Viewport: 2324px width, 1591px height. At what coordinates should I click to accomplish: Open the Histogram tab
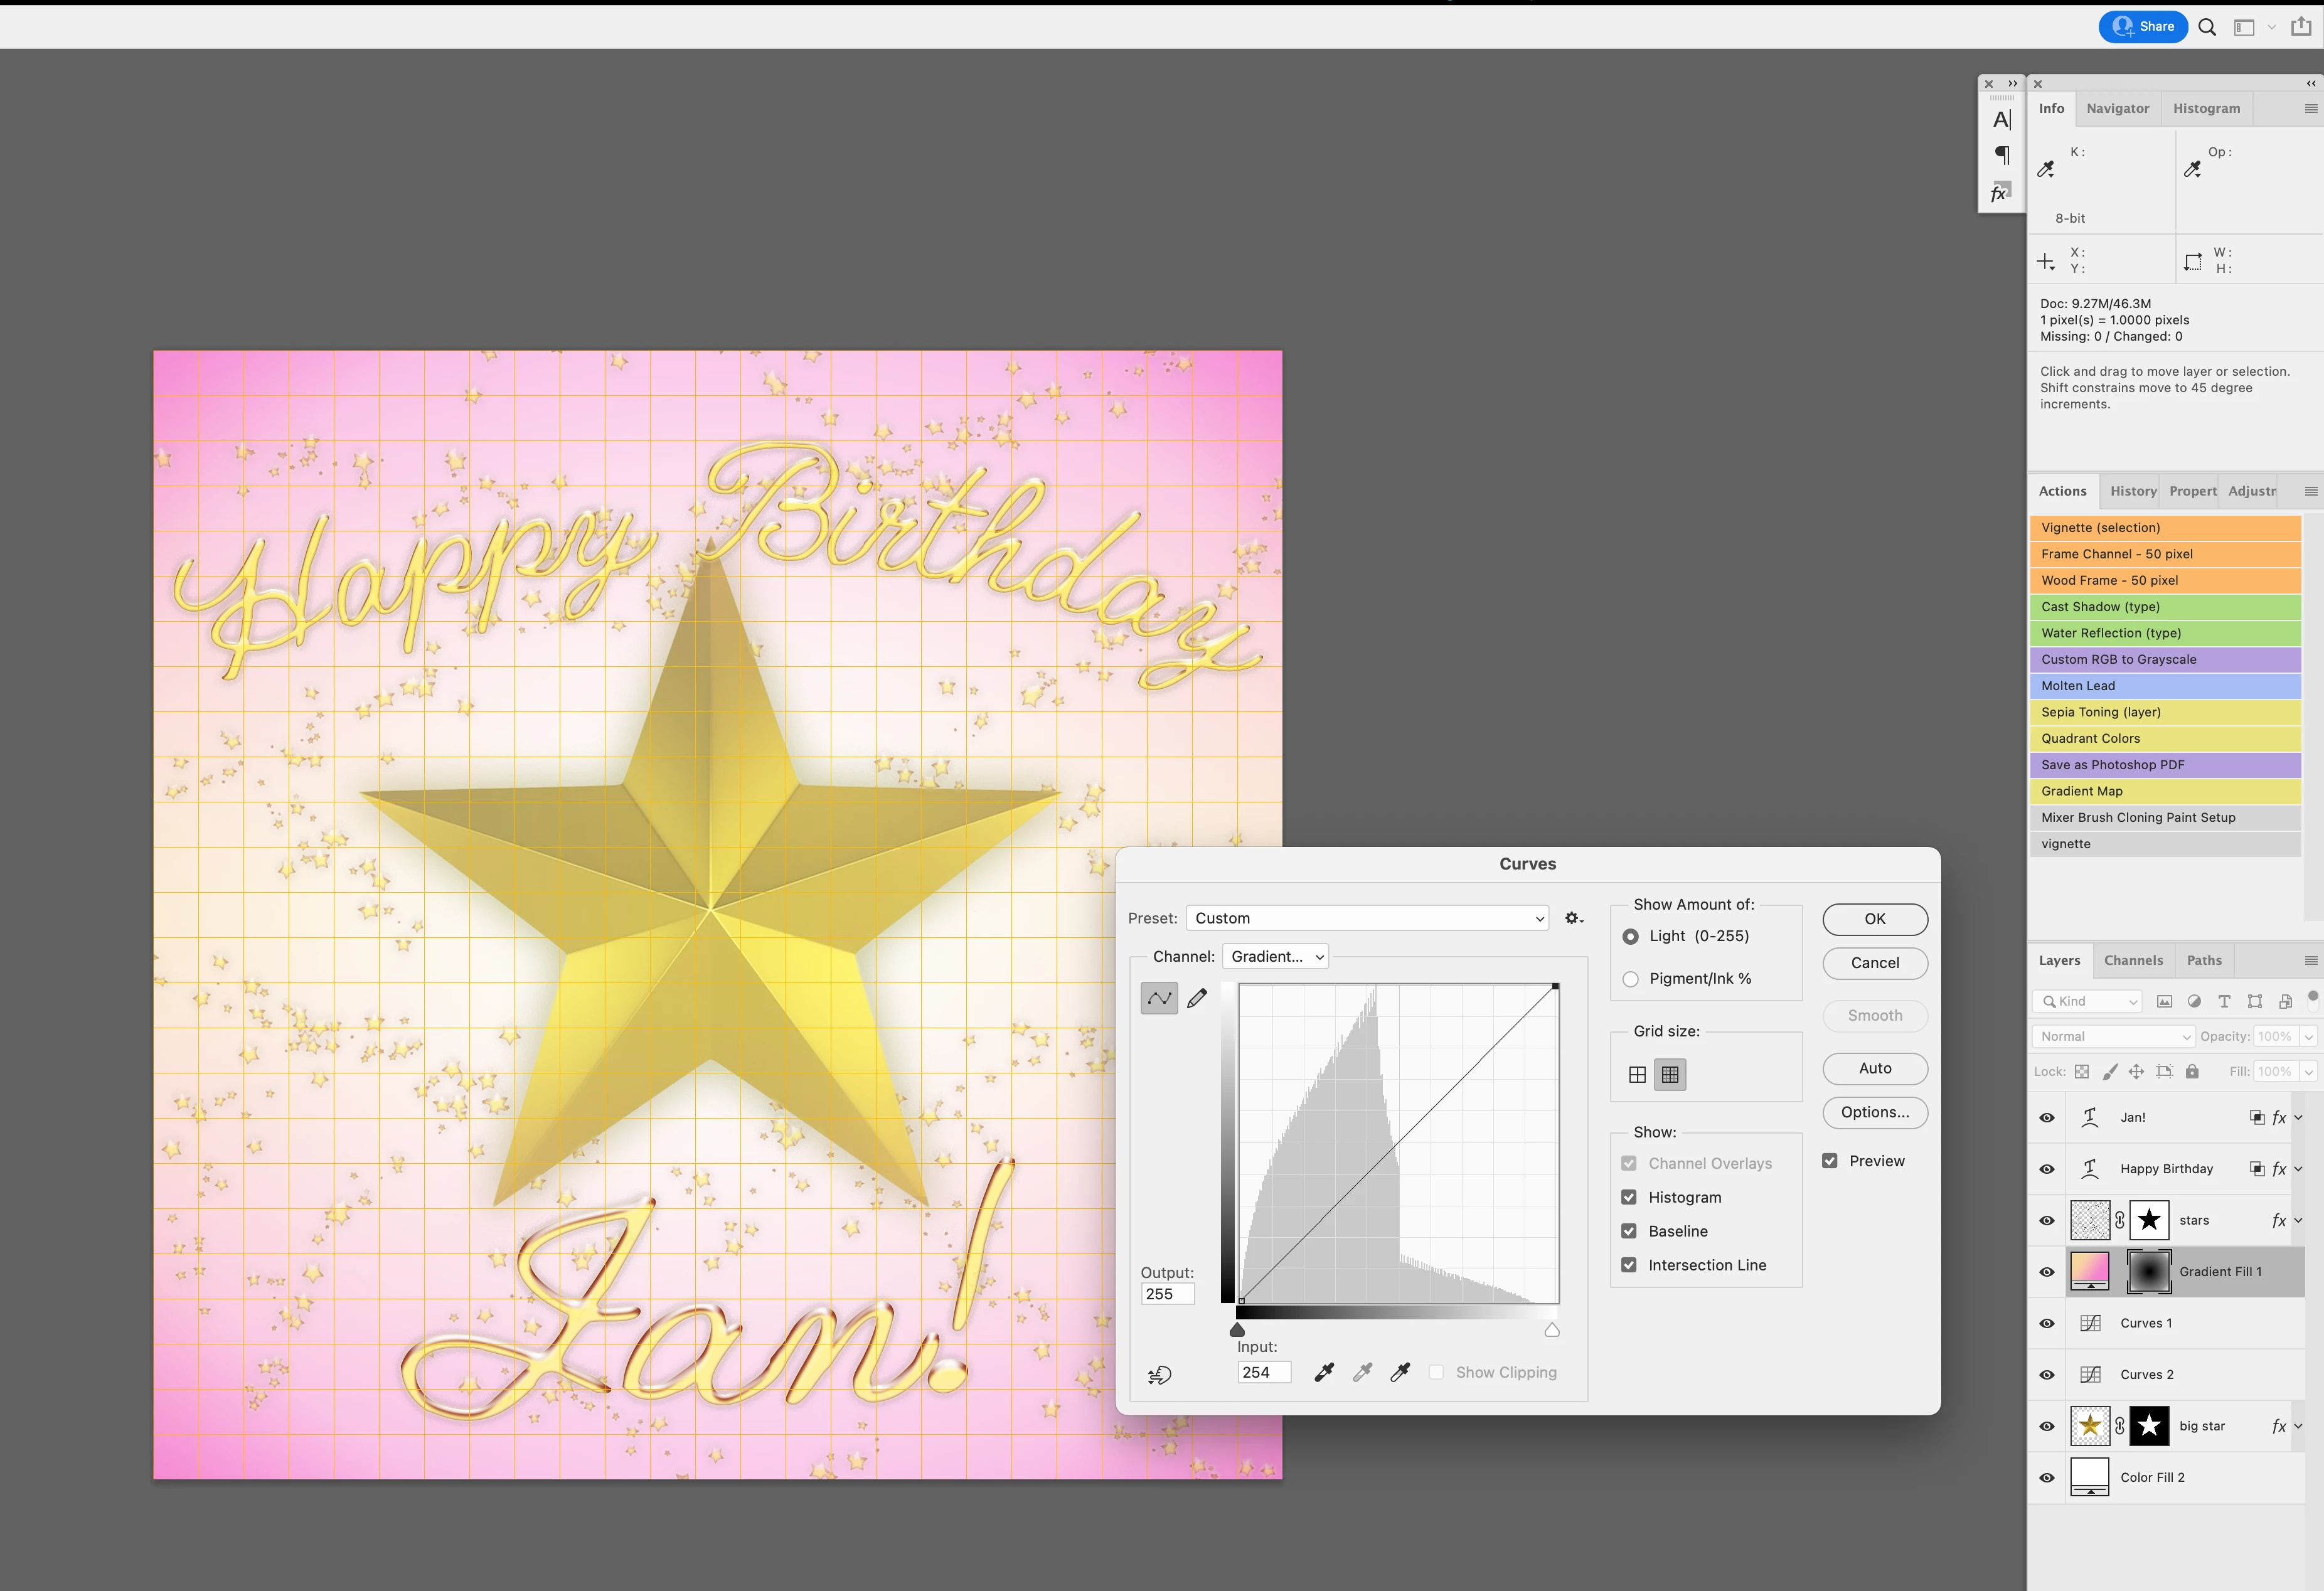coord(2206,108)
